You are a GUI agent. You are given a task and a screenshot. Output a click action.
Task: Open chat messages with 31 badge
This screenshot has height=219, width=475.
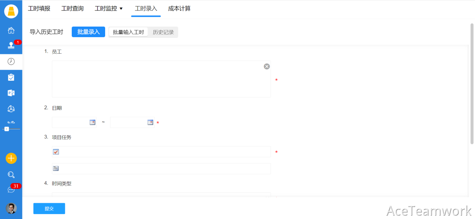coord(11,190)
